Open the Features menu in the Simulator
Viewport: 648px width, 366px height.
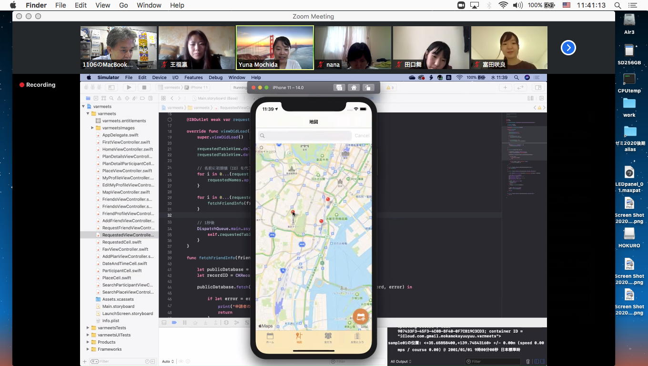click(193, 78)
